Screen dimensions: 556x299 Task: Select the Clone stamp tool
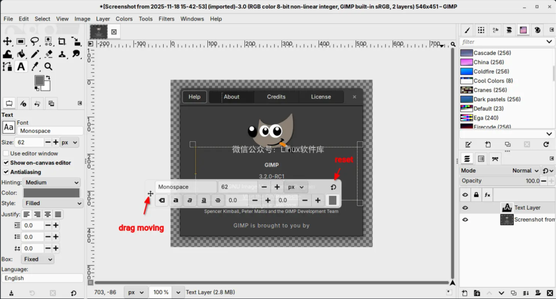coord(62,54)
